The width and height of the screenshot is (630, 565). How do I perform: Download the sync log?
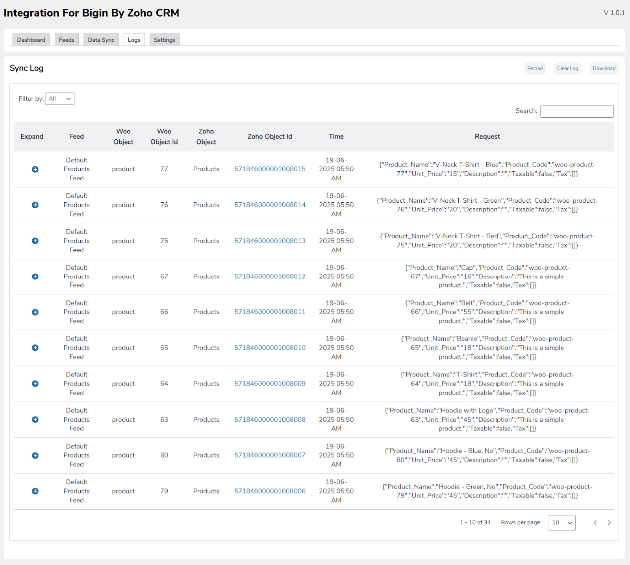[x=604, y=69]
